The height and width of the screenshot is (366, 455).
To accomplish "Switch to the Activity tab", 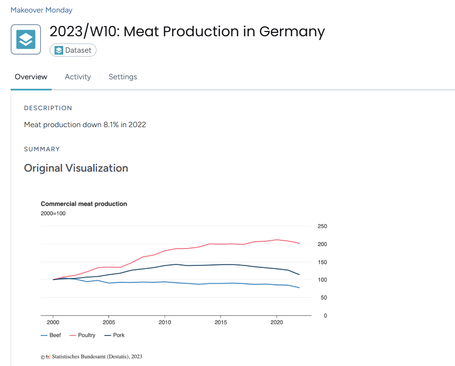I will tap(78, 77).
